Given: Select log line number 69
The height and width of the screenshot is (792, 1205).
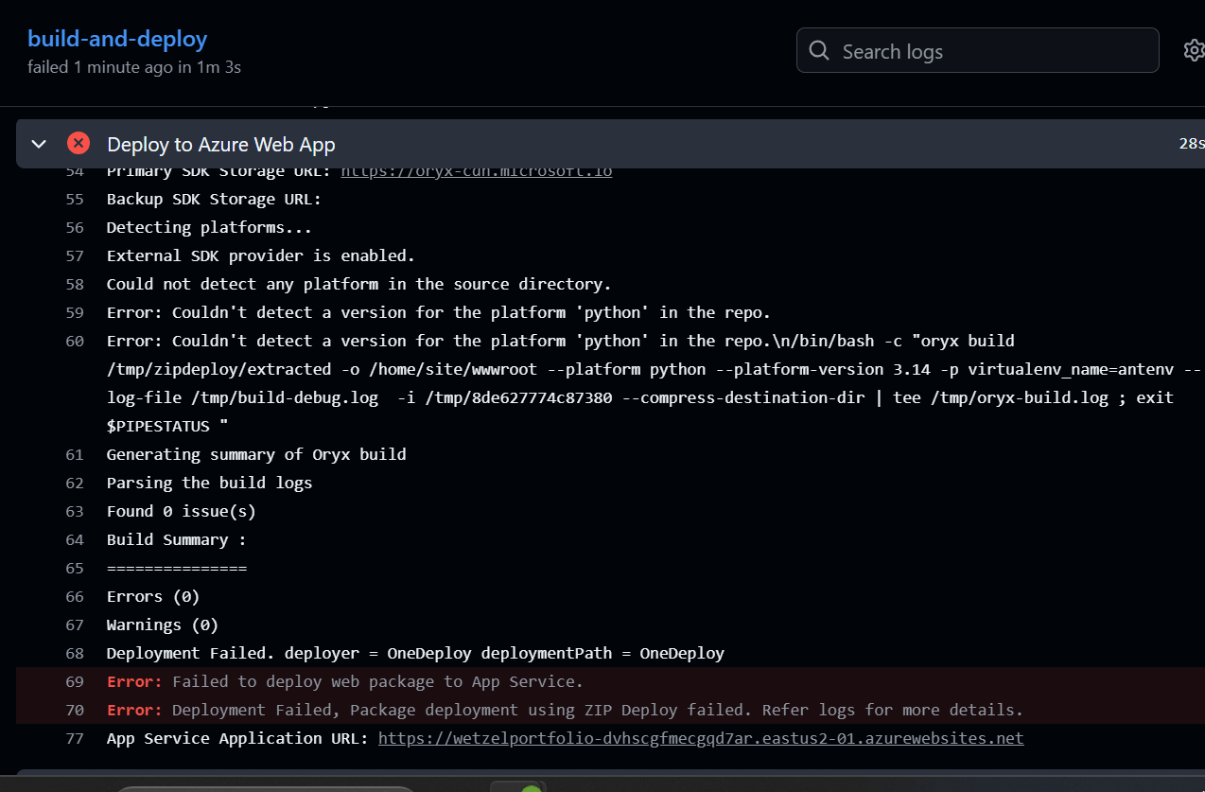Looking at the screenshot, I should tap(75, 681).
